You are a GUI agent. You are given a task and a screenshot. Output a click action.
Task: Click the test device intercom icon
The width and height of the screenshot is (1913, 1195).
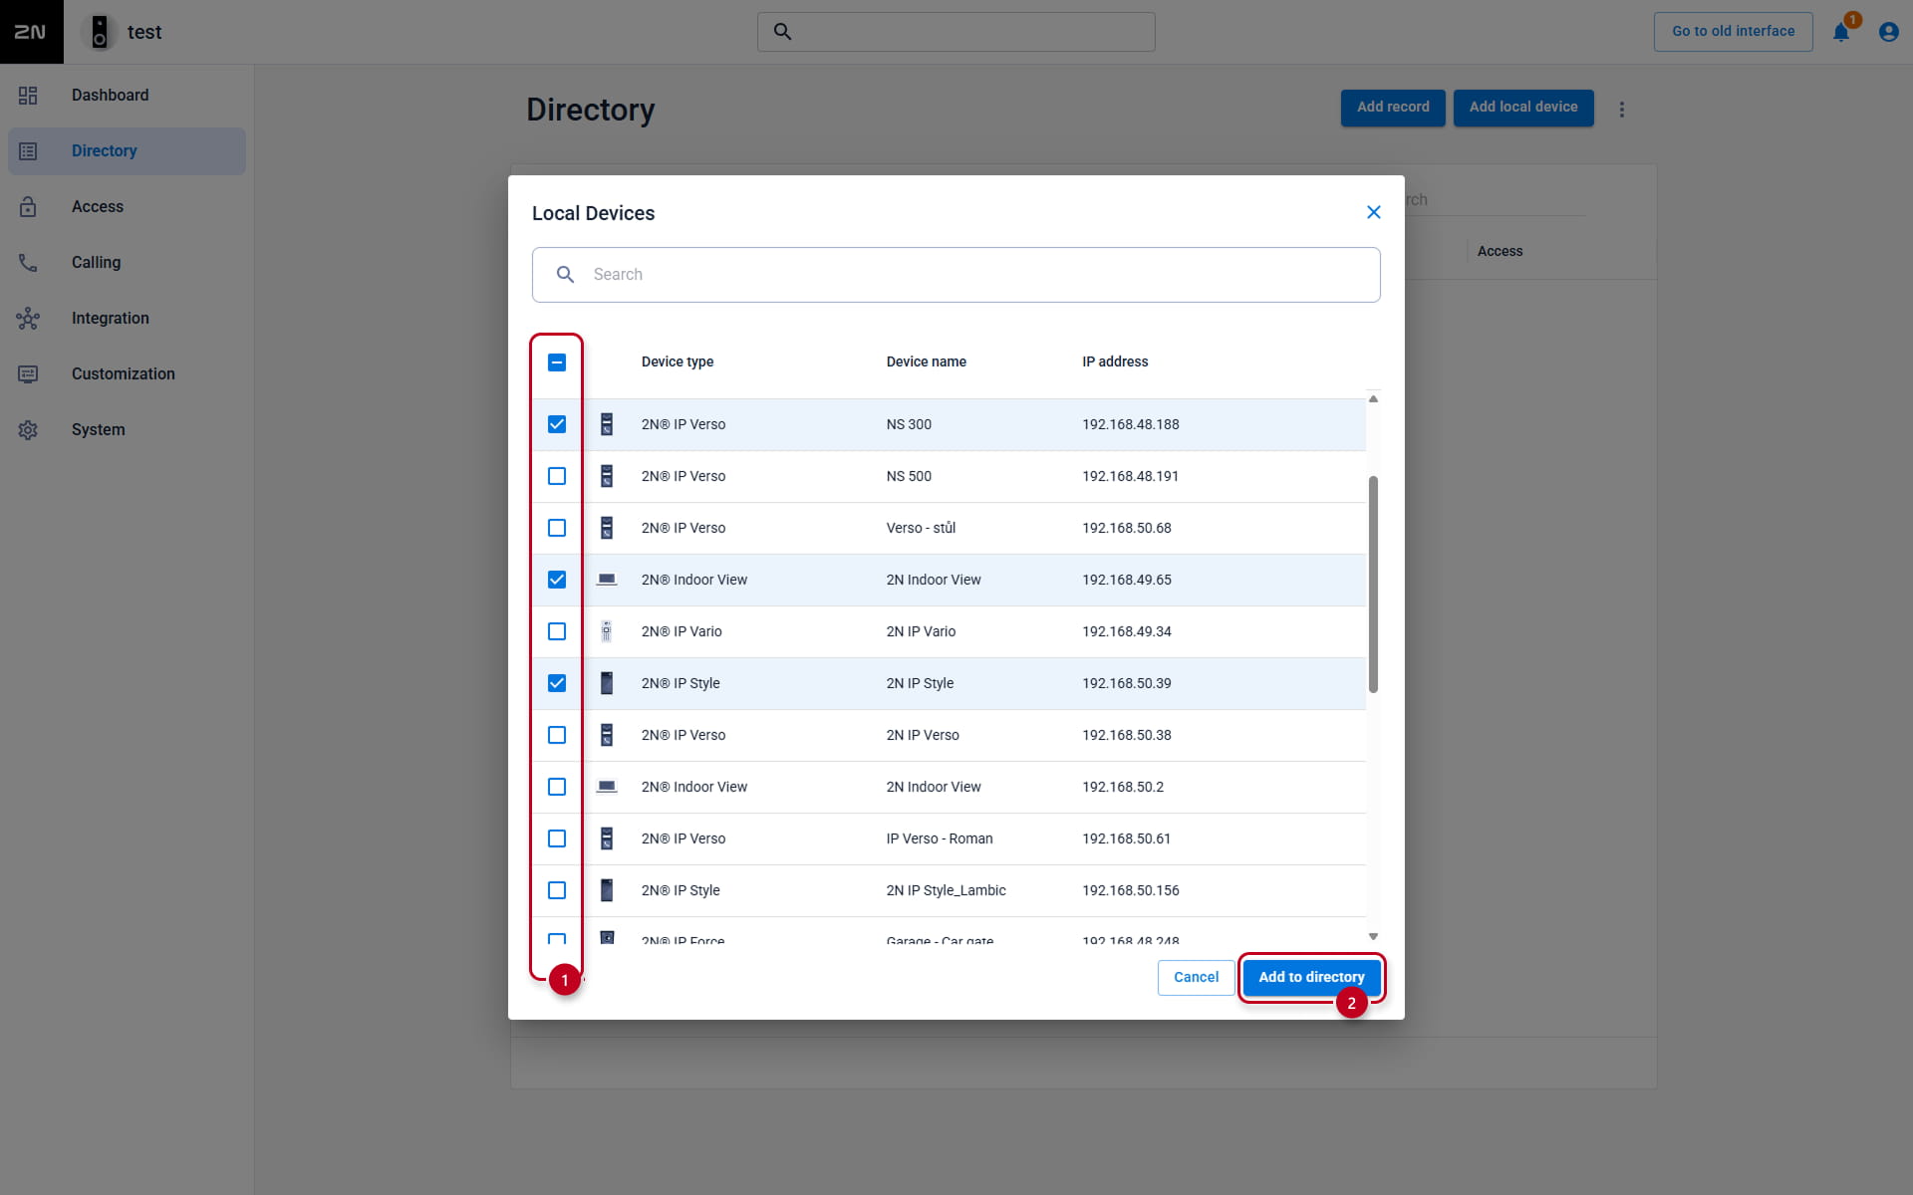click(x=100, y=32)
